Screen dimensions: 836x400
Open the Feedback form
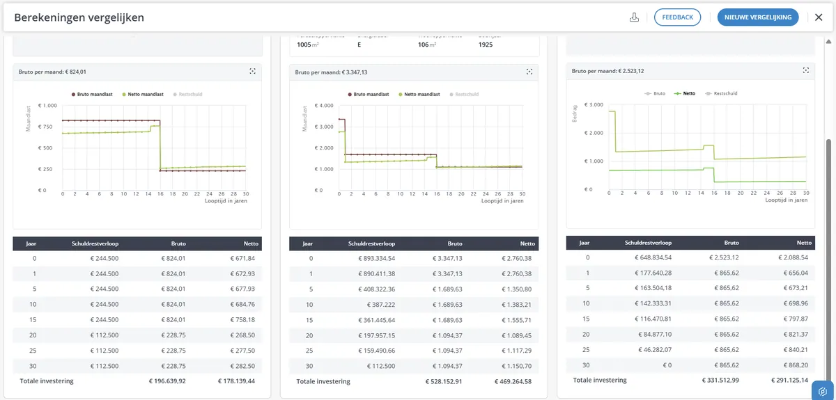tap(677, 17)
